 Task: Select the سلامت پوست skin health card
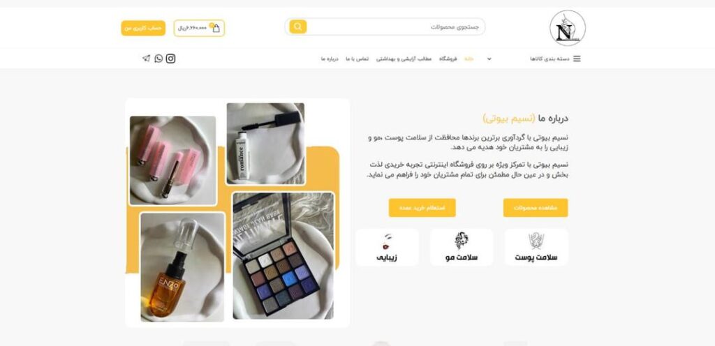point(536,247)
